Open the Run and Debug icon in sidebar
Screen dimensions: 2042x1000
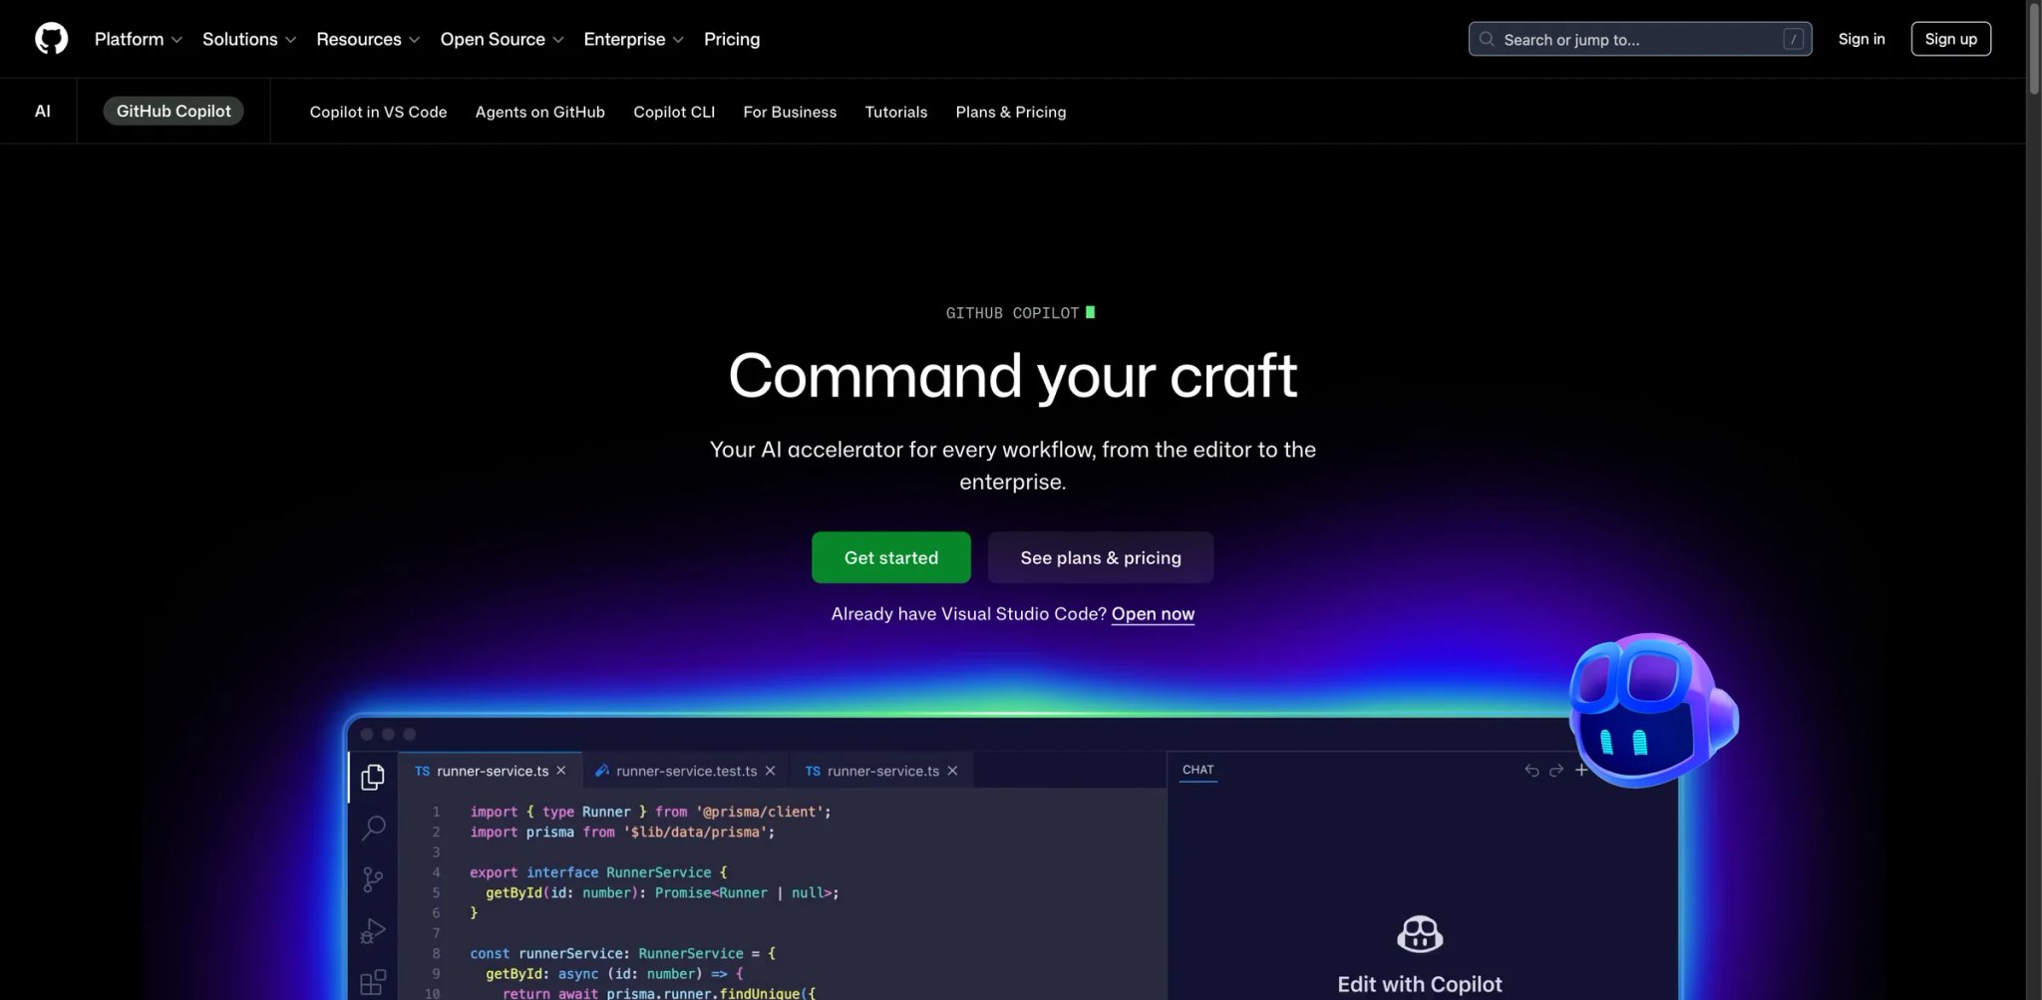[373, 930]
